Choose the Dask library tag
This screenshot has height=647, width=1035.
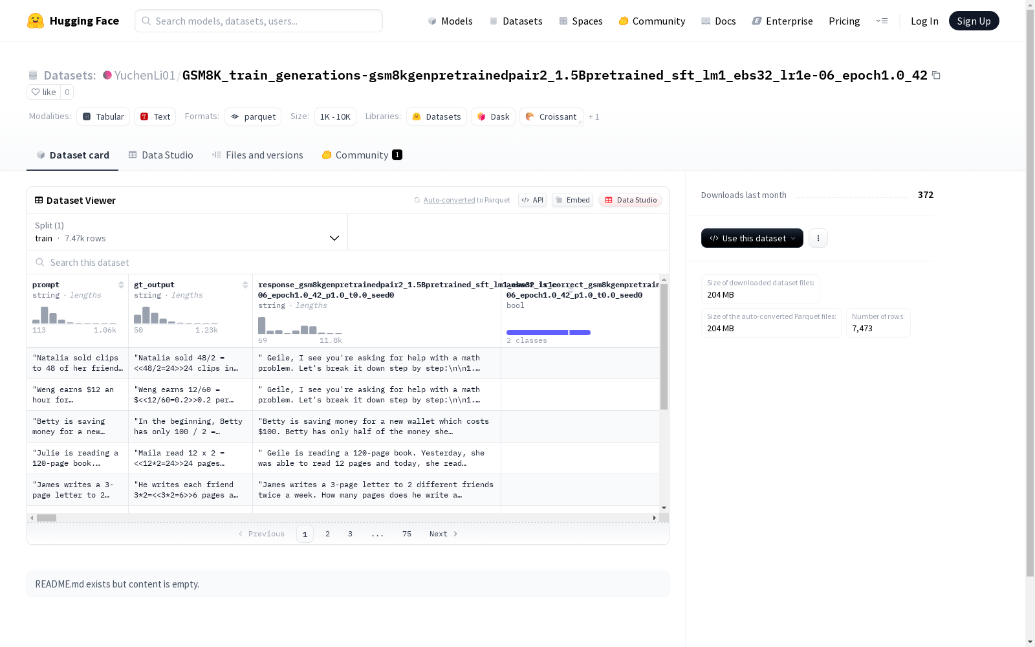494,116
